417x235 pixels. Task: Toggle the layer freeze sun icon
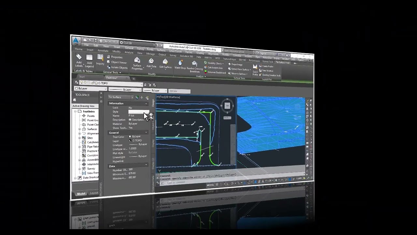click(85, 83)
